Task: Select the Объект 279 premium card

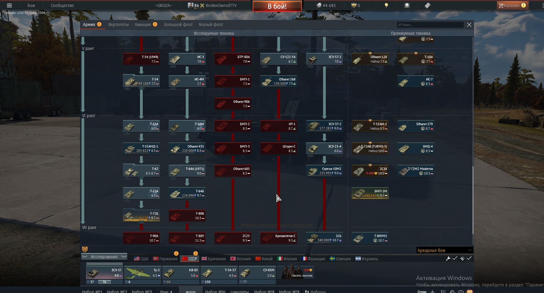Action: [416, 126]
